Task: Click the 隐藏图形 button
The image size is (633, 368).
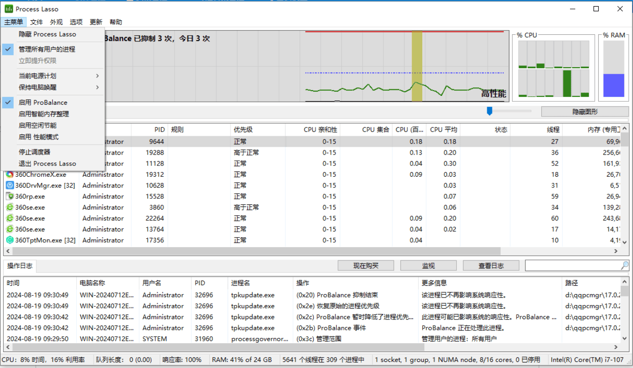Action: [585, 112]
